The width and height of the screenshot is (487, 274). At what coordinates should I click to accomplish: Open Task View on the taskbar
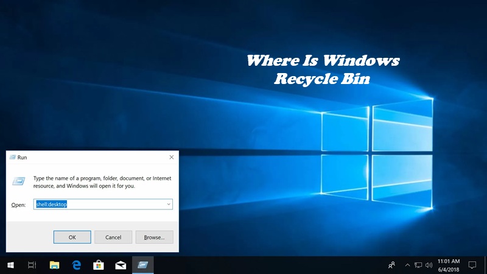32,265
